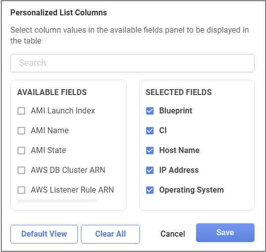Click the Search input field

pos(133,63)
